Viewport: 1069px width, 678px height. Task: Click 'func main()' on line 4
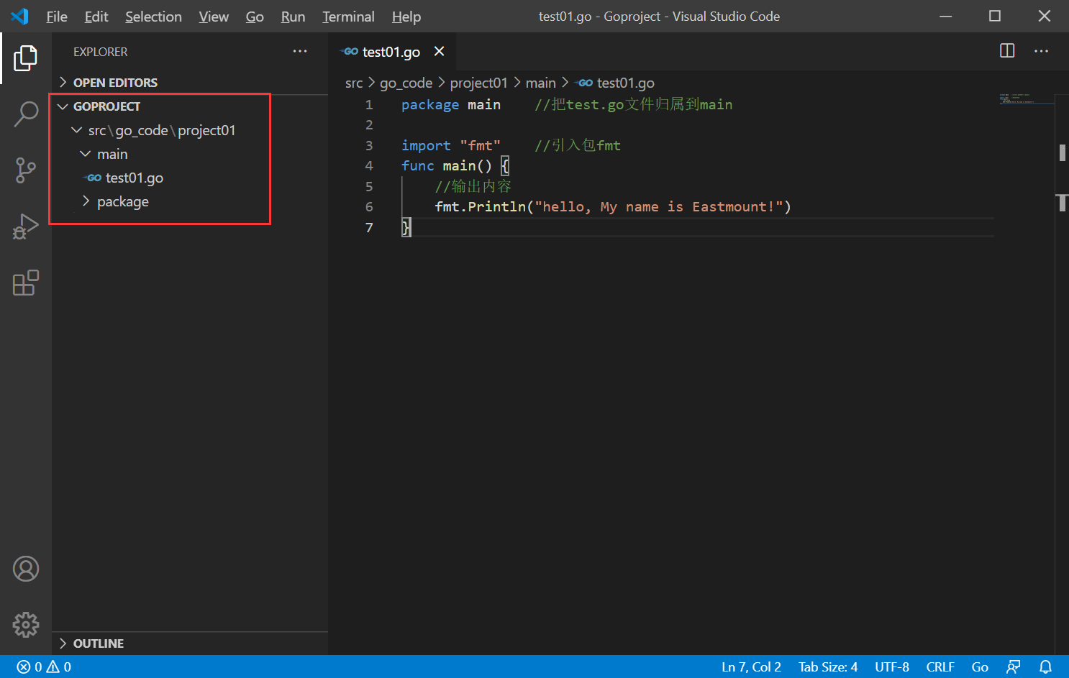446,166
